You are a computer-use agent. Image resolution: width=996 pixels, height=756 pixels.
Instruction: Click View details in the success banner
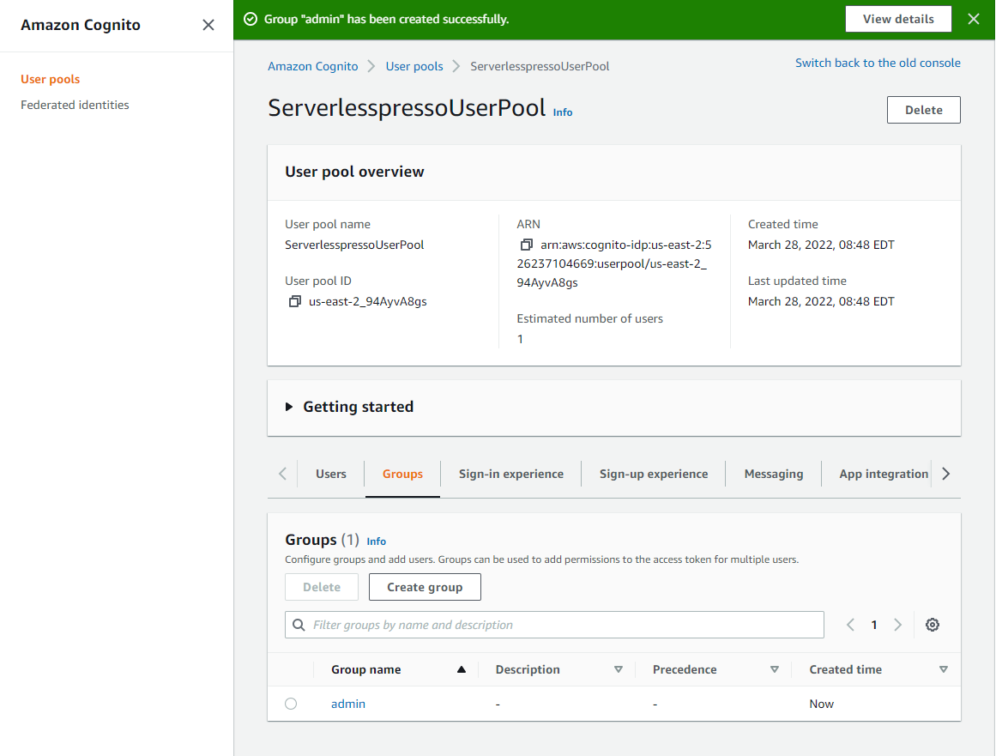tap(898, 19)
